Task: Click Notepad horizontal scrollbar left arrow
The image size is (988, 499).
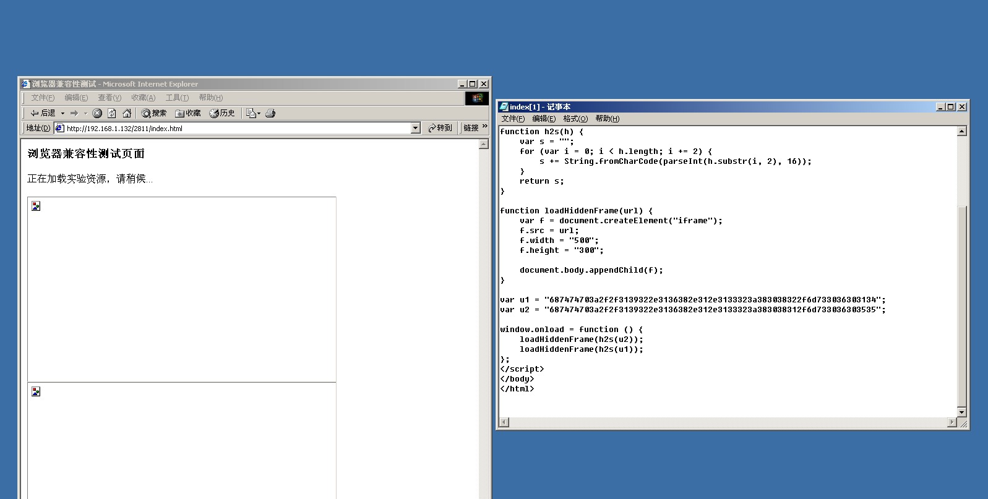Action: [504, 422]
